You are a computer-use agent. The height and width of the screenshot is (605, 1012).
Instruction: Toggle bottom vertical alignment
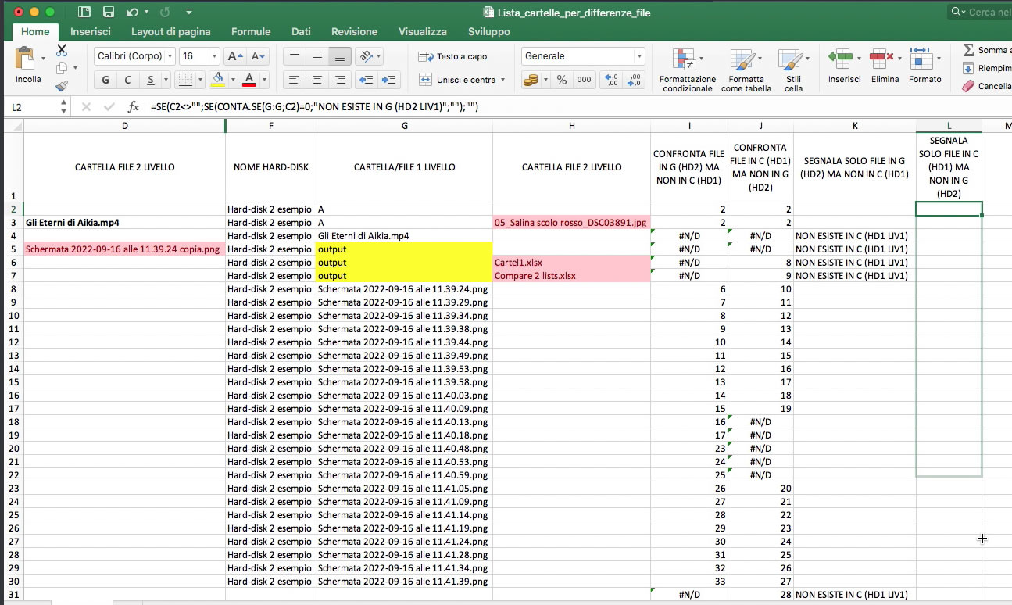(x=339, y=56)
